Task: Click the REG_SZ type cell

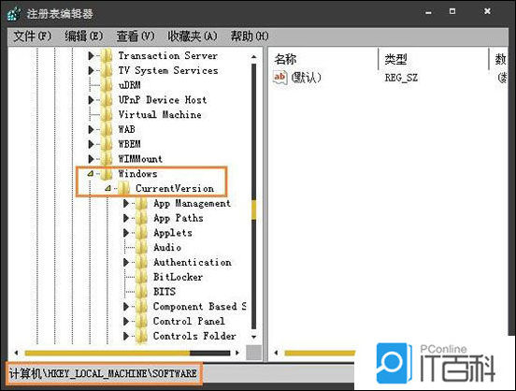Action: coord(401,78)
